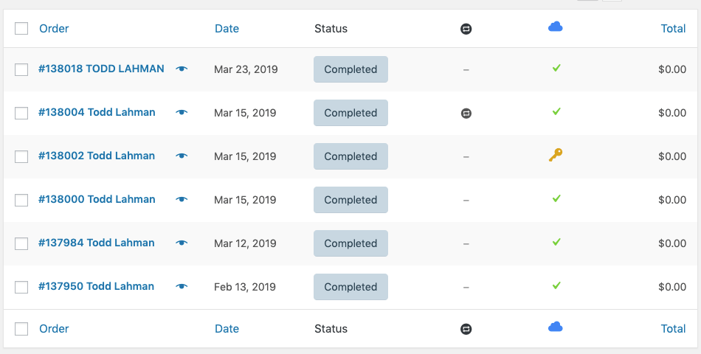Click the Completed status of order #138018
Image resolution: width=701 pixels, height=354 pixels.
click(350, 69)
